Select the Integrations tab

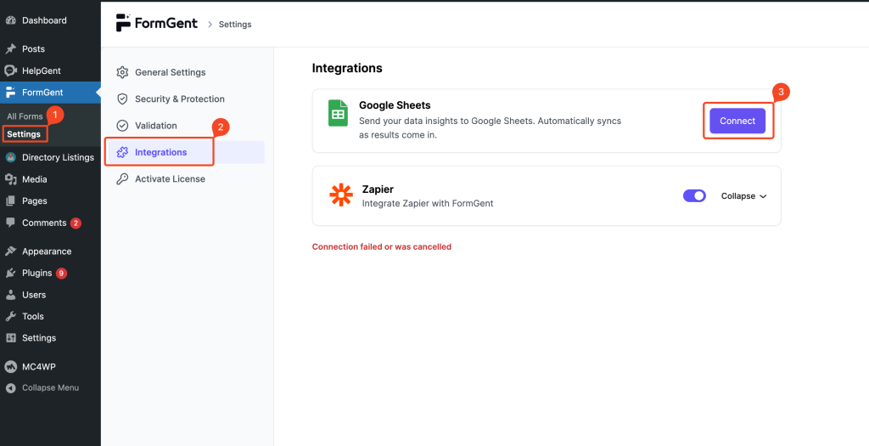tap(186, 153)
